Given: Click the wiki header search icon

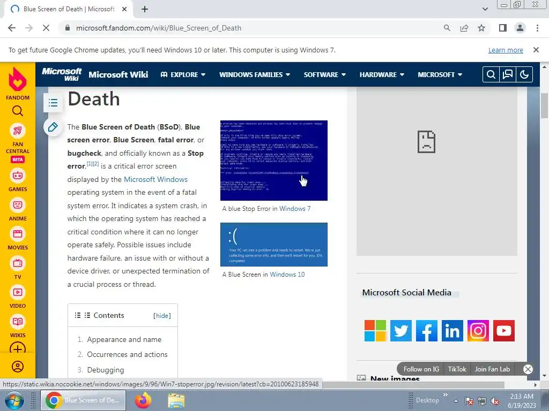Looking at the screenshot, I should point(491,74).
